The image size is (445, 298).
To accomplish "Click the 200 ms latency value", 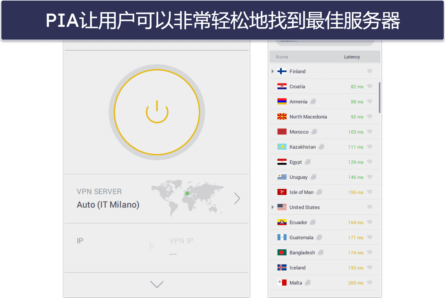I will tap(356, 283).
